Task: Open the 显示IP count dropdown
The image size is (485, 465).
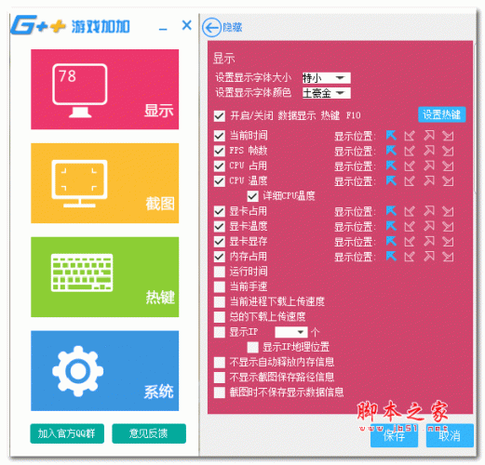Action: (291, 332)
